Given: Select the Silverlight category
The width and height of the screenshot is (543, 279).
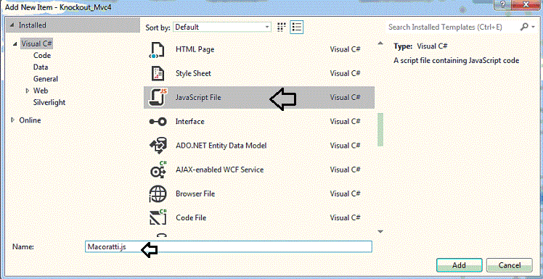Looking at the screenshot, I should tap(49, 102).
